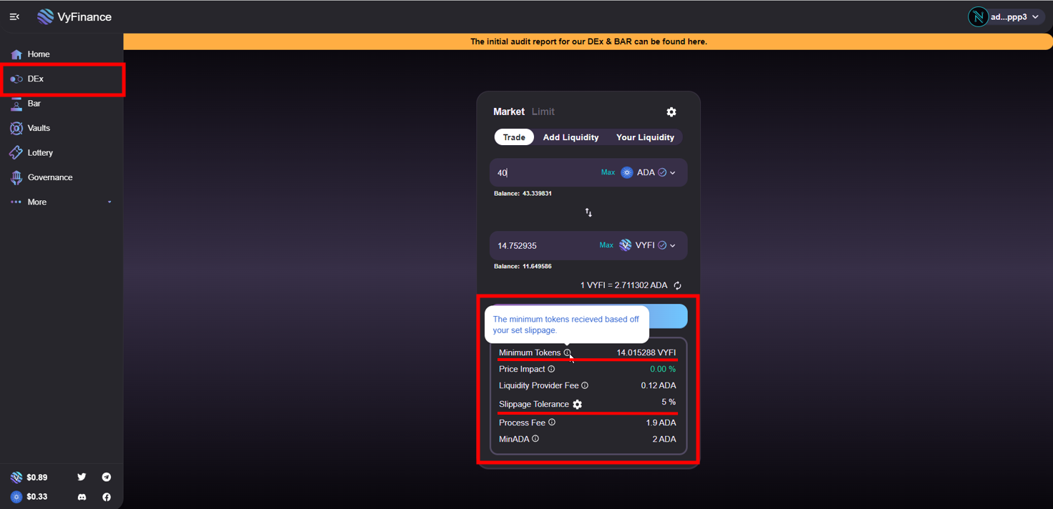Switch to Limit order mode
Image resolution: width=1053 pixels, height=509 pixels.
coord(543,112)
